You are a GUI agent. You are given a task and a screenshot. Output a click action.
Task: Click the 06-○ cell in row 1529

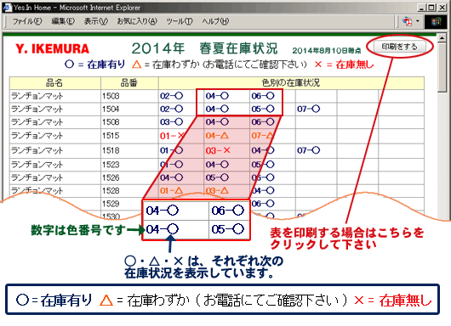[263, 204]
